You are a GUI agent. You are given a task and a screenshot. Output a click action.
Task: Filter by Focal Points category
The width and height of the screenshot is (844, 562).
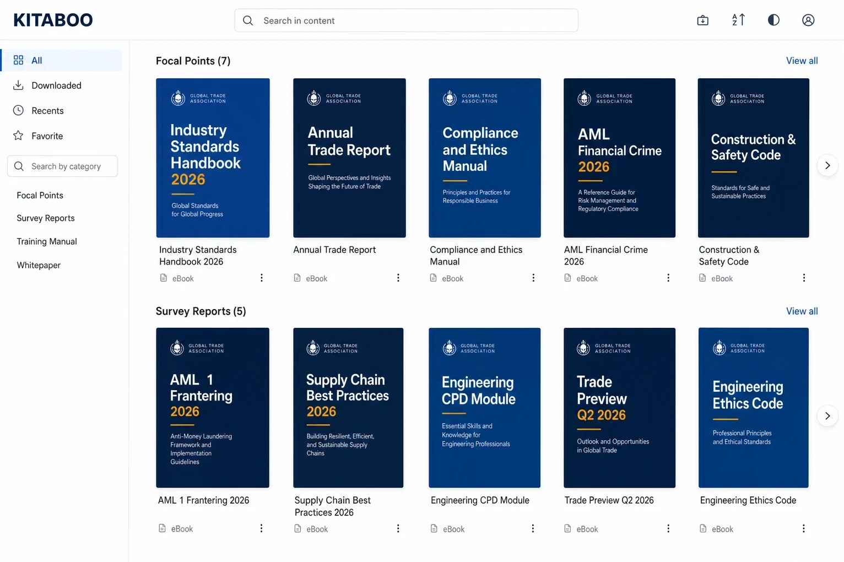tap(40, 195)
